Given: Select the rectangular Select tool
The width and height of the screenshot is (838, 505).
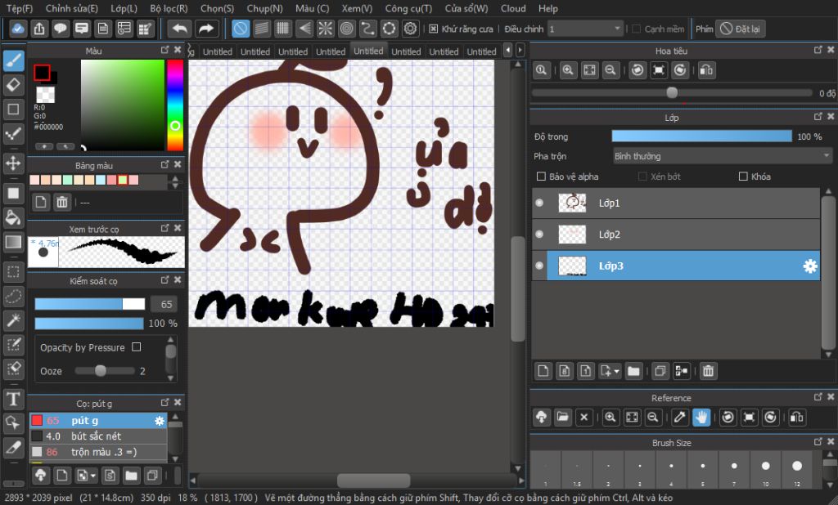Looking at the screenshot, I should click(13, 272).
